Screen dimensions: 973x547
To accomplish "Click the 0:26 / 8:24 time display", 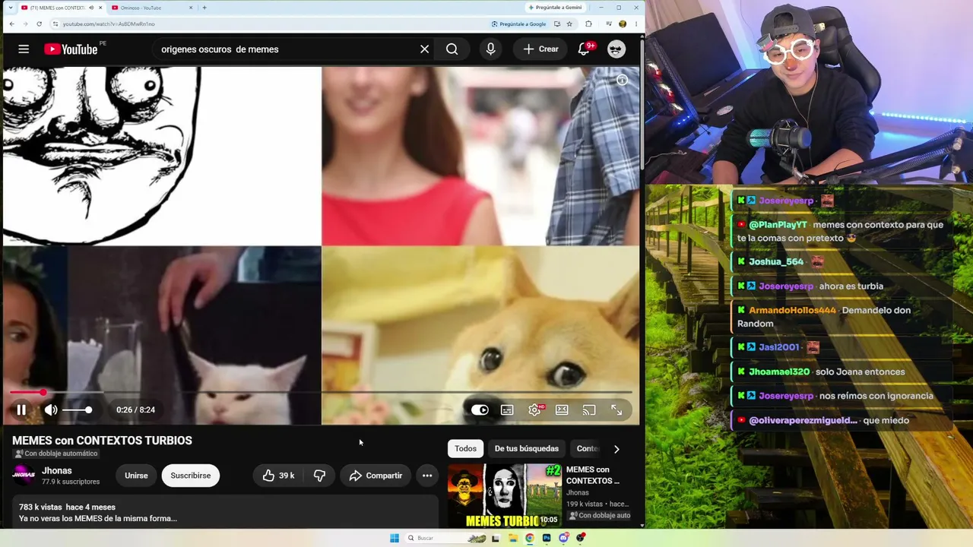I will [x=135, y=410].
